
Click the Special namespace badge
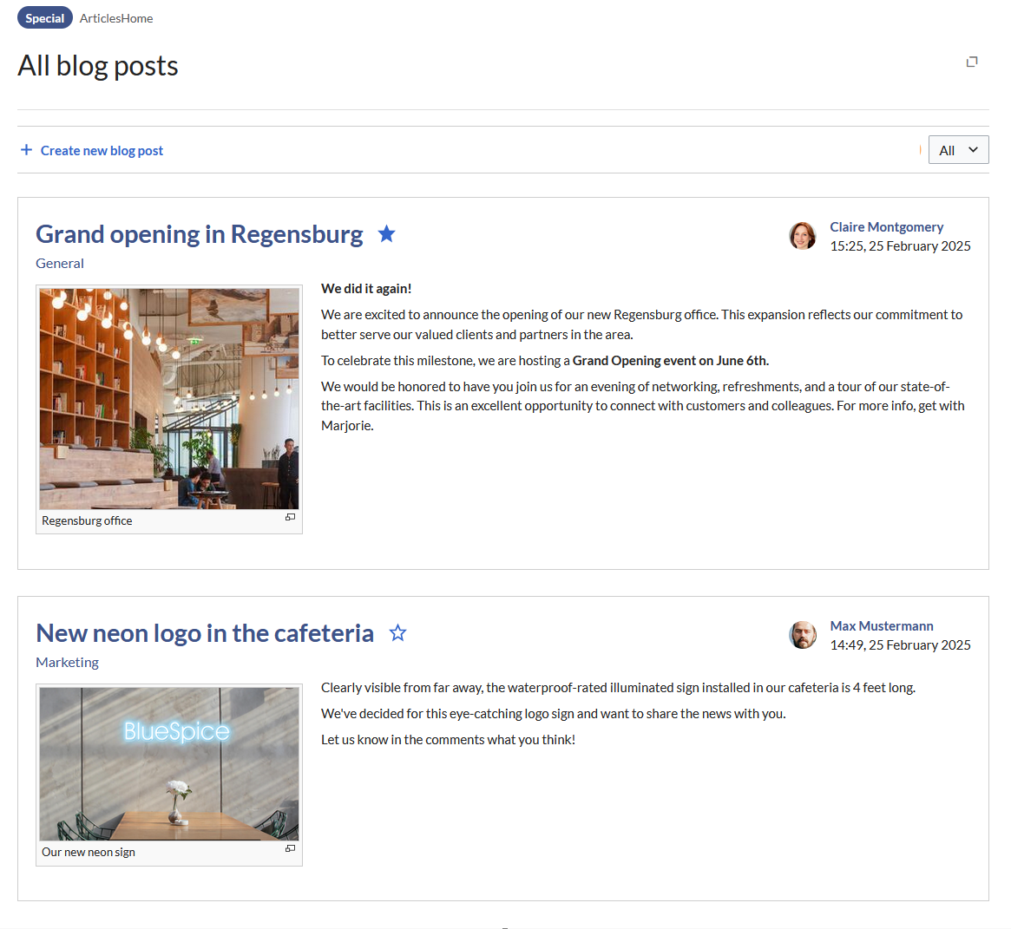(x=45, y=18)
